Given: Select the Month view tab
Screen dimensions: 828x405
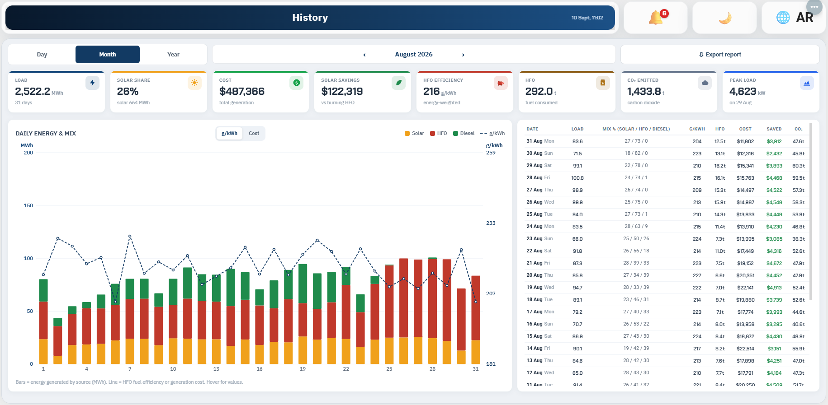Looking at the screenshot, I should coord(108,55).
